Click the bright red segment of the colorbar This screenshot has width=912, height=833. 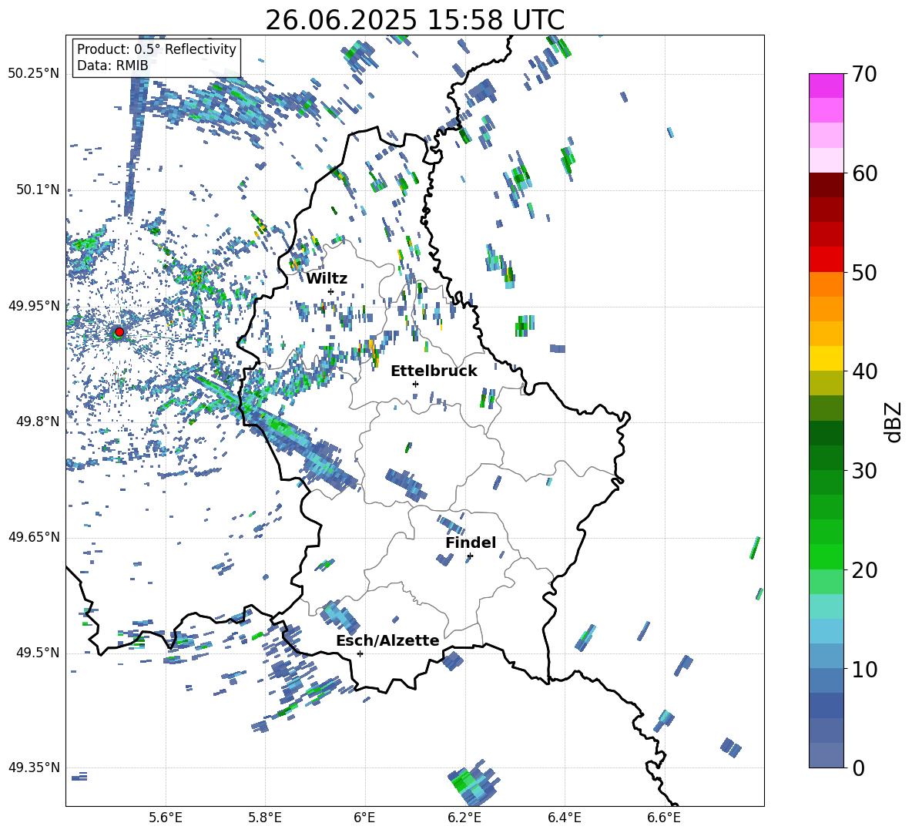click(826, 260)
